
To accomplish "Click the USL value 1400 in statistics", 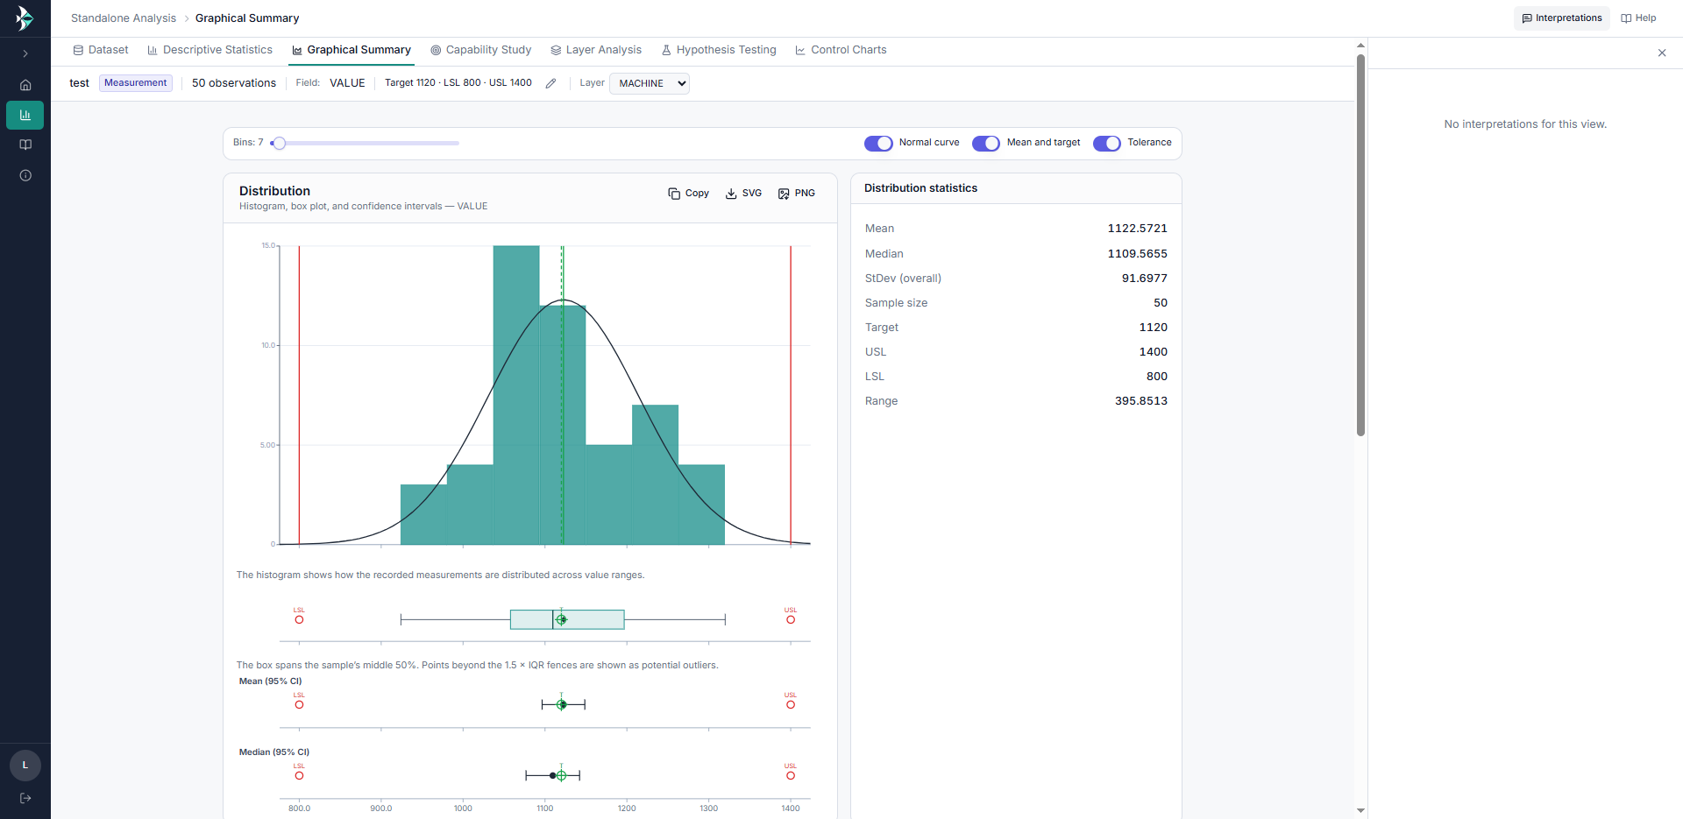I will click(x=1153, y=352).
